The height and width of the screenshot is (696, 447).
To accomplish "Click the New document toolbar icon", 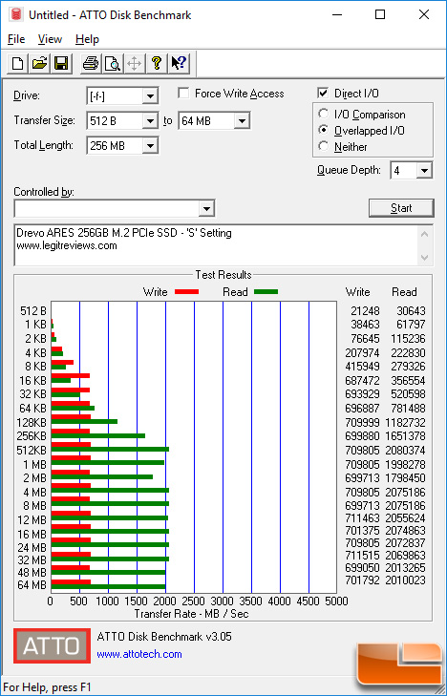I will tap(18, 63).
